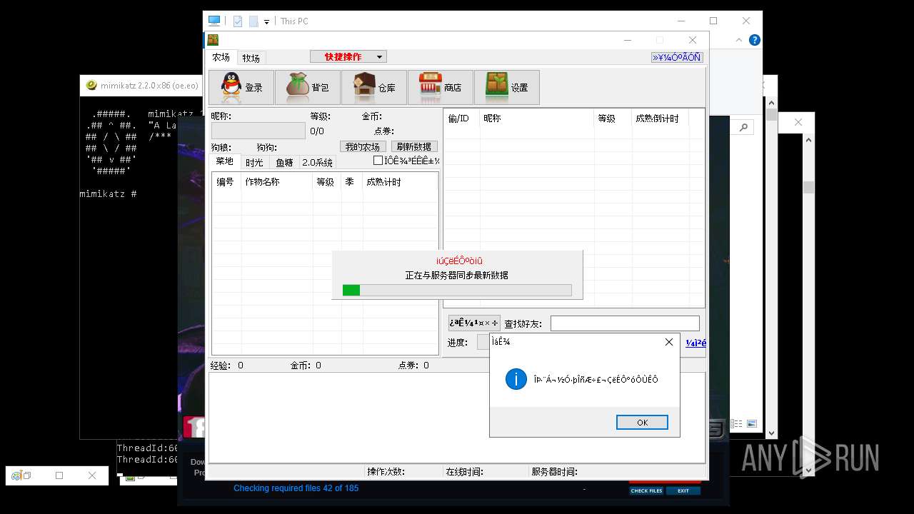
Task: Click the 编号 column header in crop table
Action: [226, 182]
